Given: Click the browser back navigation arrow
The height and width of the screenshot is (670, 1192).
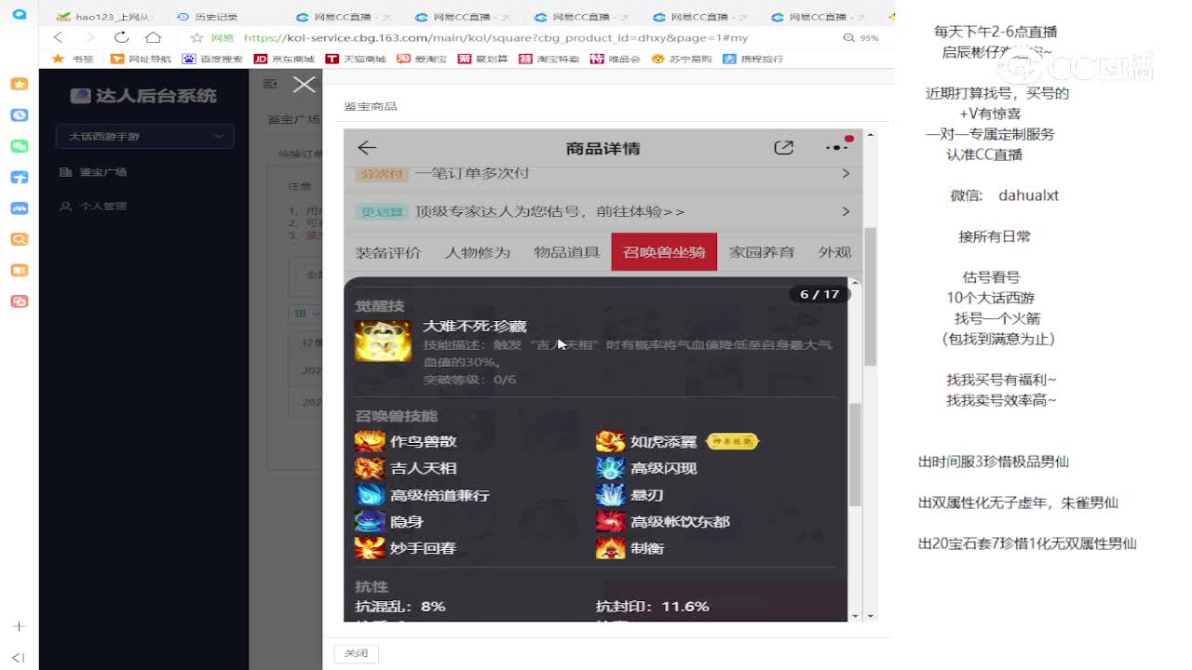Looking at the screenshot, I should click(x=59, y=37).
